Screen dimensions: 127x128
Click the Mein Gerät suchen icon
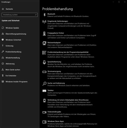click(x=3, y=70)
